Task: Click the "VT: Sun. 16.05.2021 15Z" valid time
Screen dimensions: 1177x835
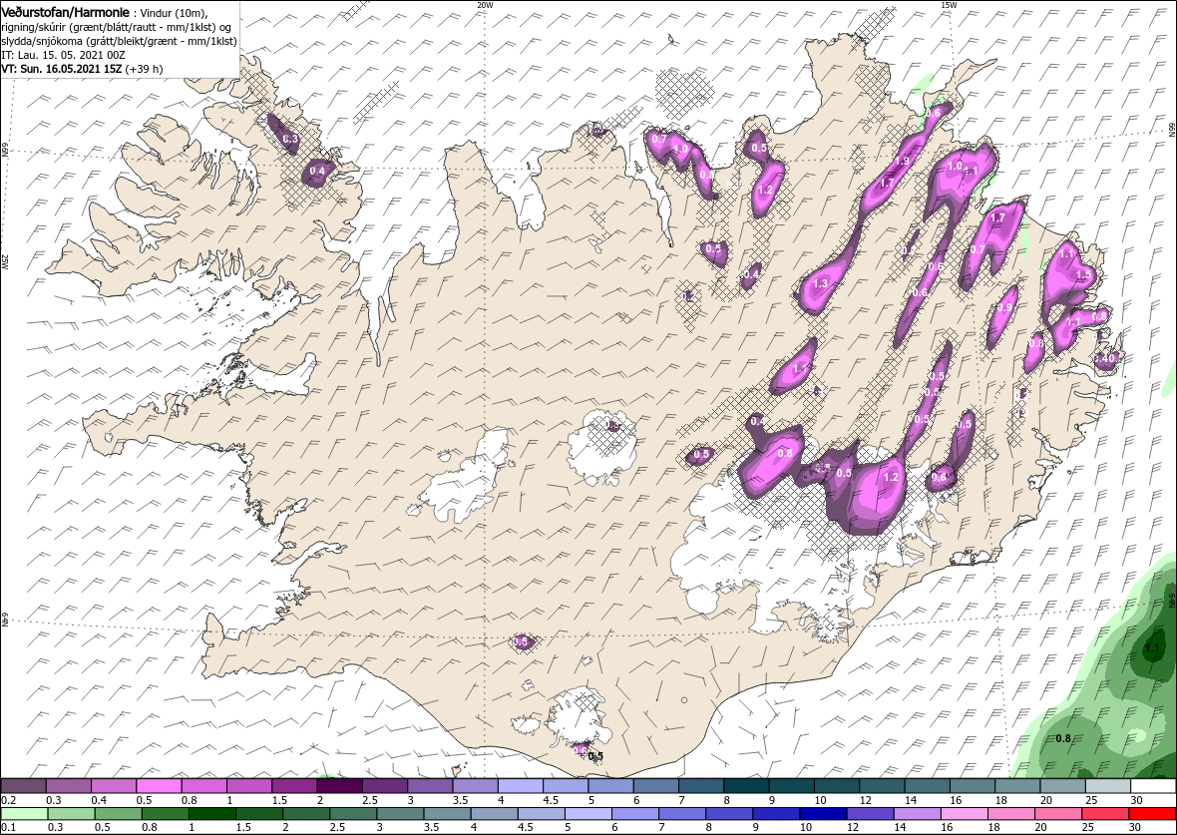Action: (62, 68)
